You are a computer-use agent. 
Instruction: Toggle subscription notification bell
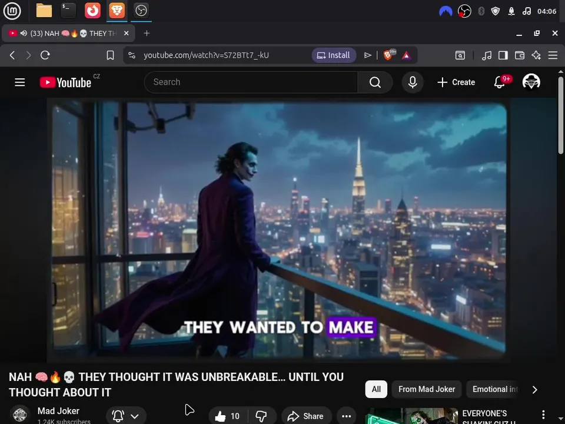[x=118, y=416]
